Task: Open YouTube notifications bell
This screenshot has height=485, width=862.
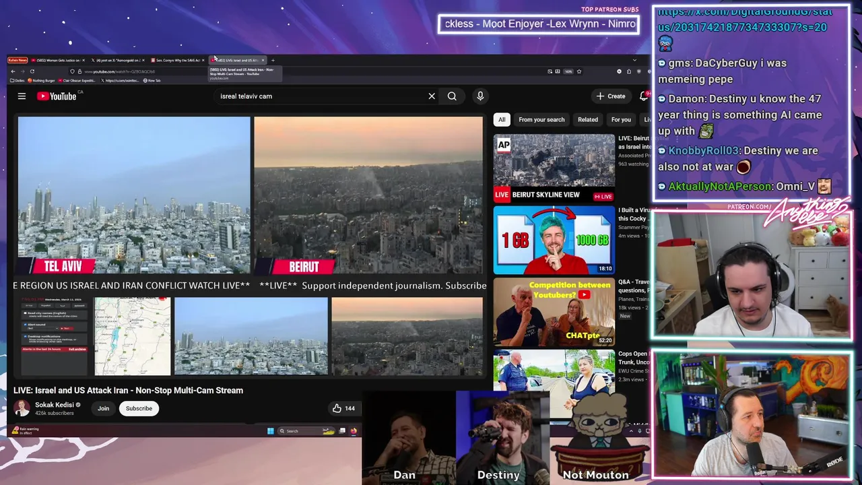Action: tap(644, 96)
